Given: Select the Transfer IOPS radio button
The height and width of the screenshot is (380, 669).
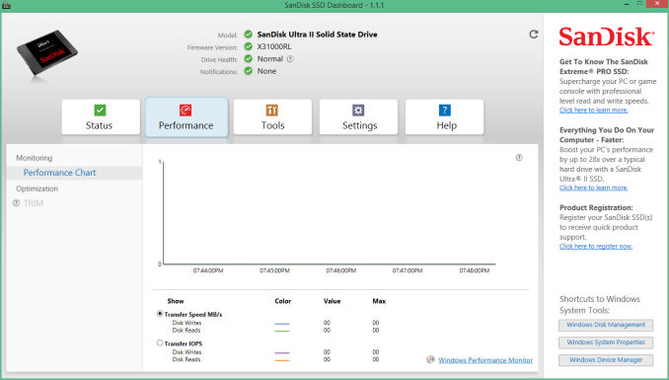Looking at the screenshot, I should [160, 342].
